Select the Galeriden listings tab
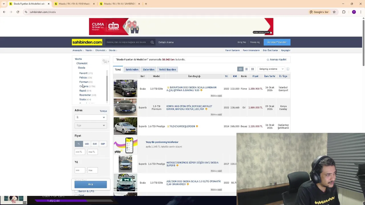The height and width of the screenshot is (205, 365). [149, 69]
